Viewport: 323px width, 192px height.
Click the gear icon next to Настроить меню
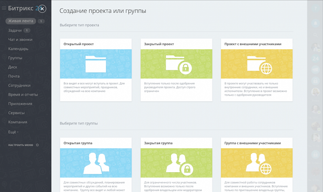tap(37, 145)
